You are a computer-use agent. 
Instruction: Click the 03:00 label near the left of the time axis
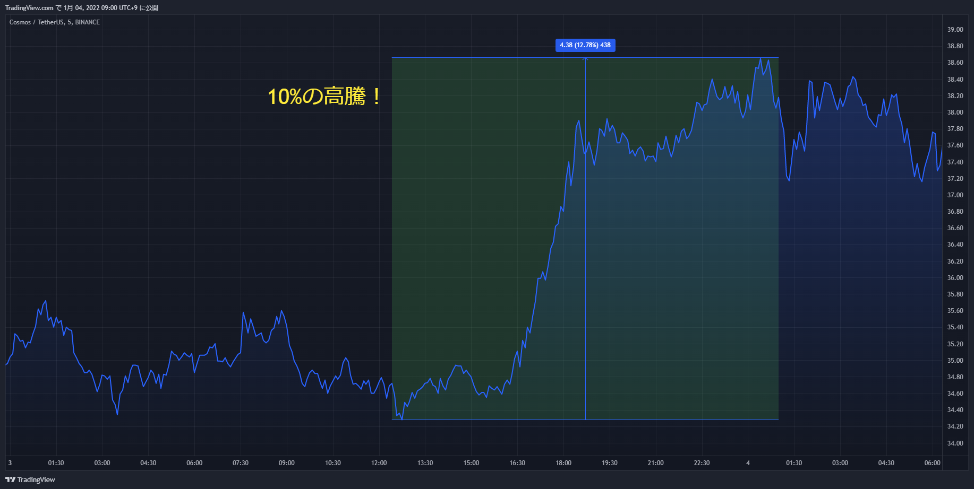[x=102, y=463]
